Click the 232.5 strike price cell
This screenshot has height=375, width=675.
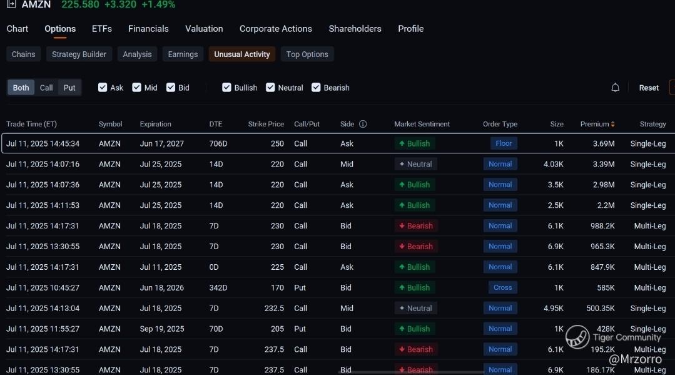tap(274, 308)
